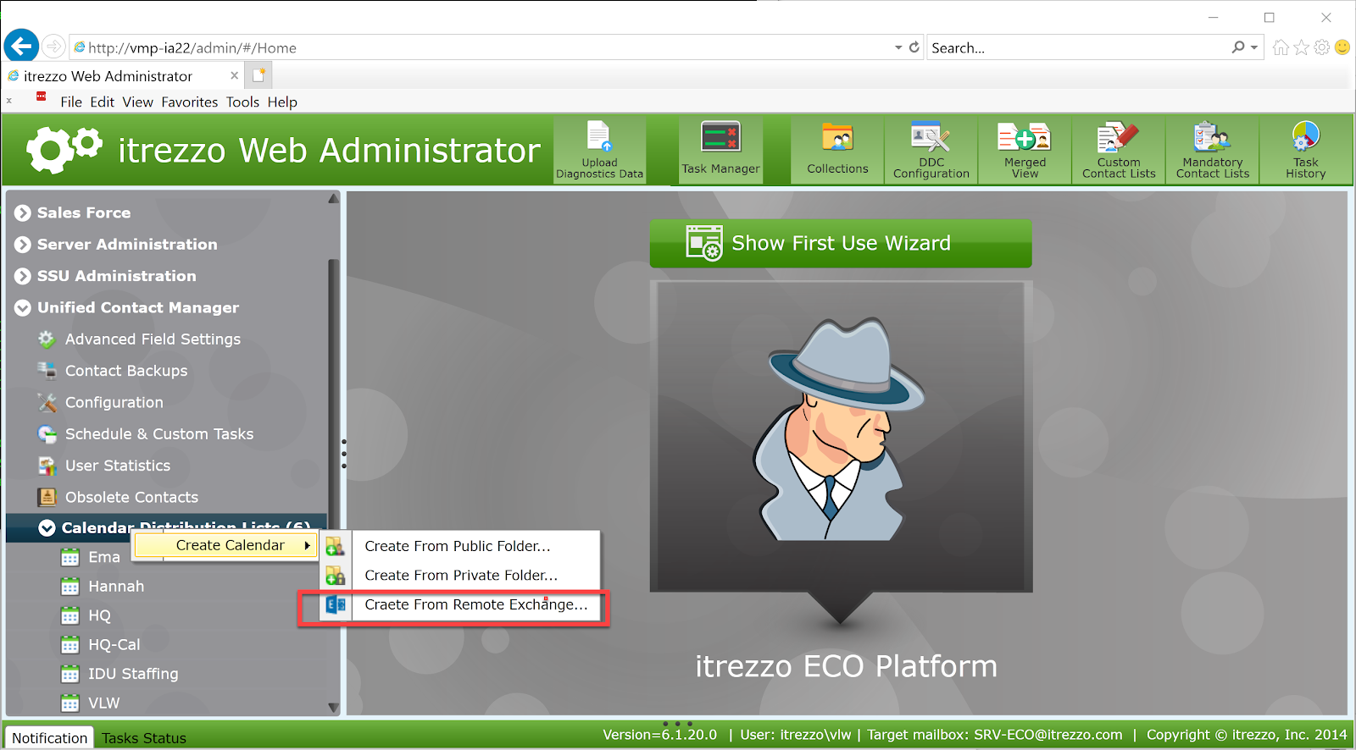
Task: Click the Obsolete Contacts icon
Action: click(47, 498)
